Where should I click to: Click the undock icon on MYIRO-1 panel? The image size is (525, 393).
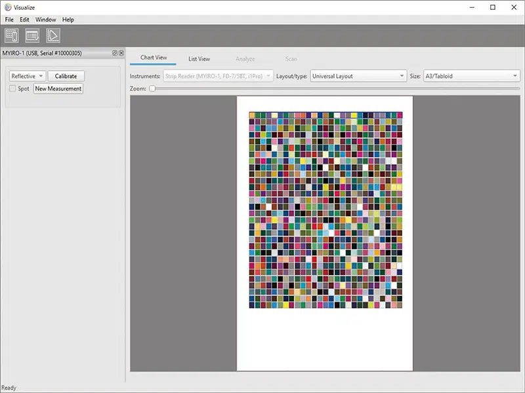click(115, 52)
